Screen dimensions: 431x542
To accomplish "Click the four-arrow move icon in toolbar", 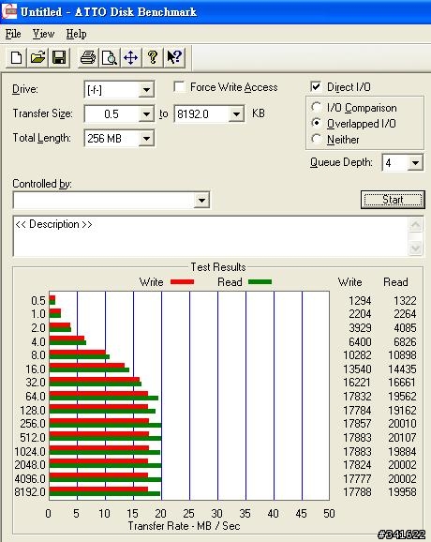I will [x=130, y=57].
